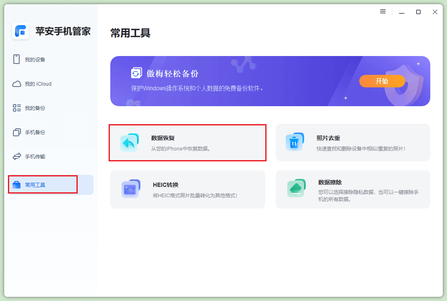Open the 数据擦除 data erase tool icon
The width and height of the screenshot is (447, 301).
coord(295,189)
